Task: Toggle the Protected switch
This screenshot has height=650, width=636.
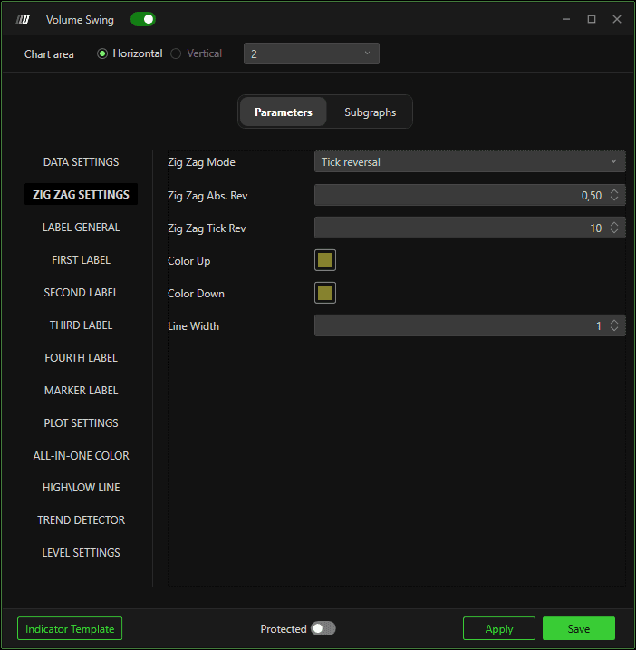Action: click(x=323, y=628)
